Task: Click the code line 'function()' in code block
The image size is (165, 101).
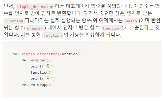Action: pyautogui.click(x=42, y=72)
